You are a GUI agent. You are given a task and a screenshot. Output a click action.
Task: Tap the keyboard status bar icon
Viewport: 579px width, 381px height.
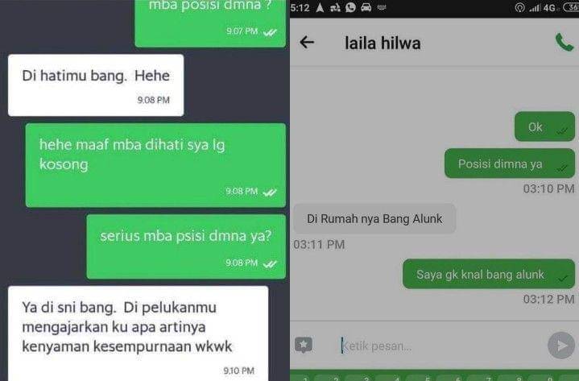(x=382, y=8)
